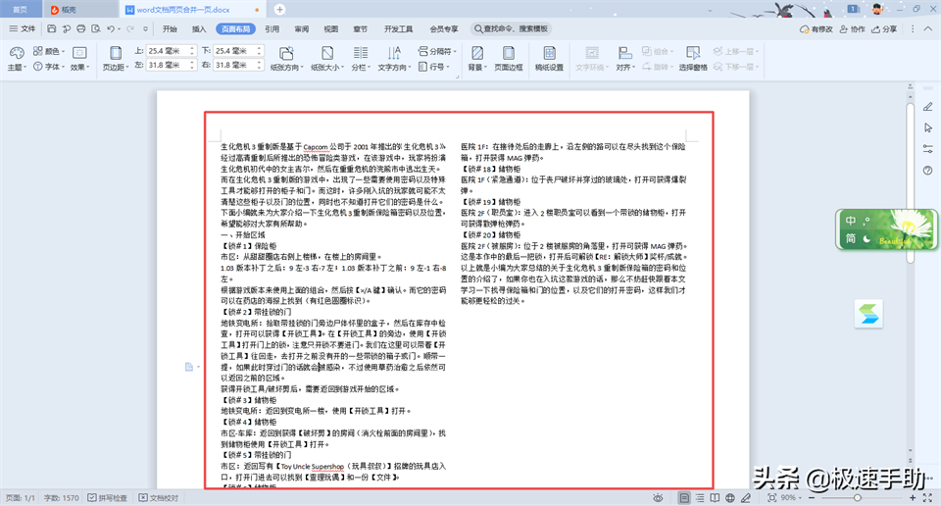Switch to the 插入 ribbon tab

(199, 29)
